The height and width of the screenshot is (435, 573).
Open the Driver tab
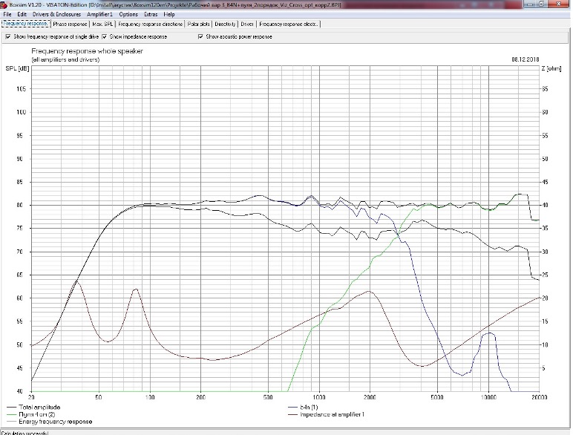247,24
